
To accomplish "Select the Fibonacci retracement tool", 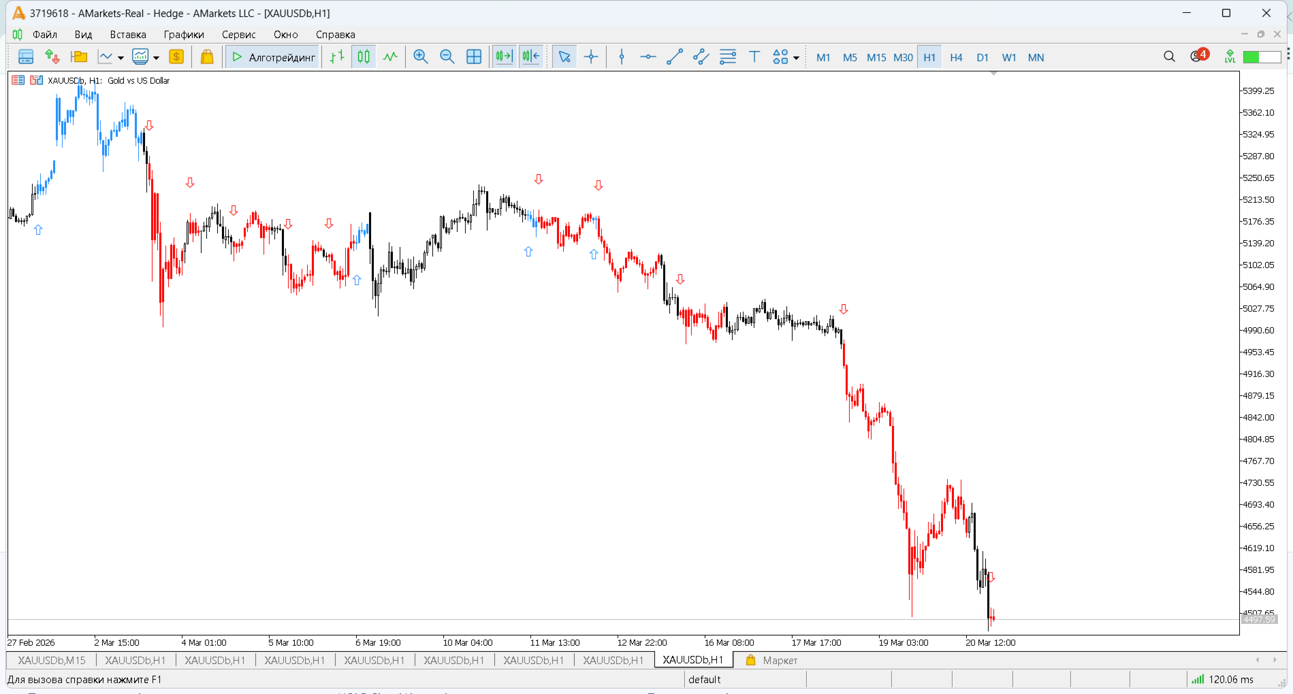I will point(728,57).
